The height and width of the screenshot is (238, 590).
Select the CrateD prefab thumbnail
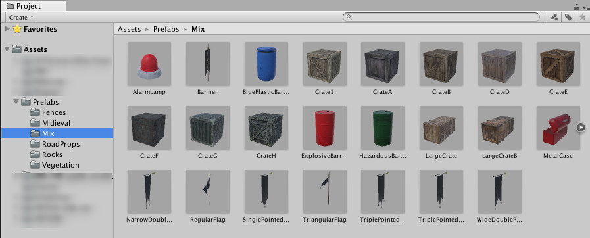pos(500,64)
